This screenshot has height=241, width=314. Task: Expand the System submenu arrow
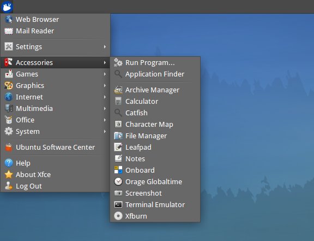[x=105, y=131]
